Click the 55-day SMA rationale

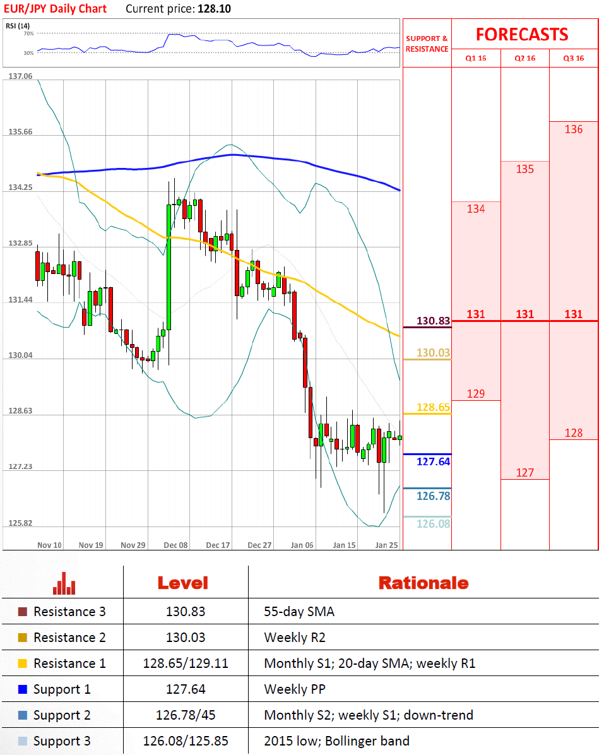point(299,612)
